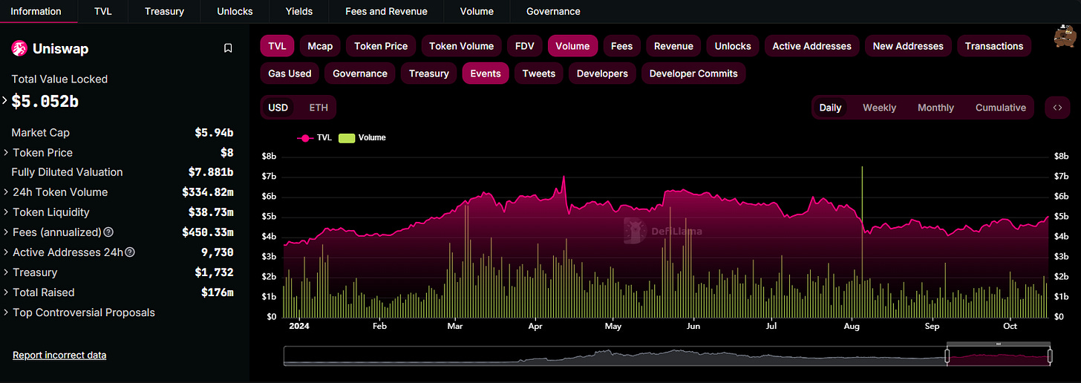Hide the Volume series via legend
1081x383 pixels.
[x=362, y=137]
